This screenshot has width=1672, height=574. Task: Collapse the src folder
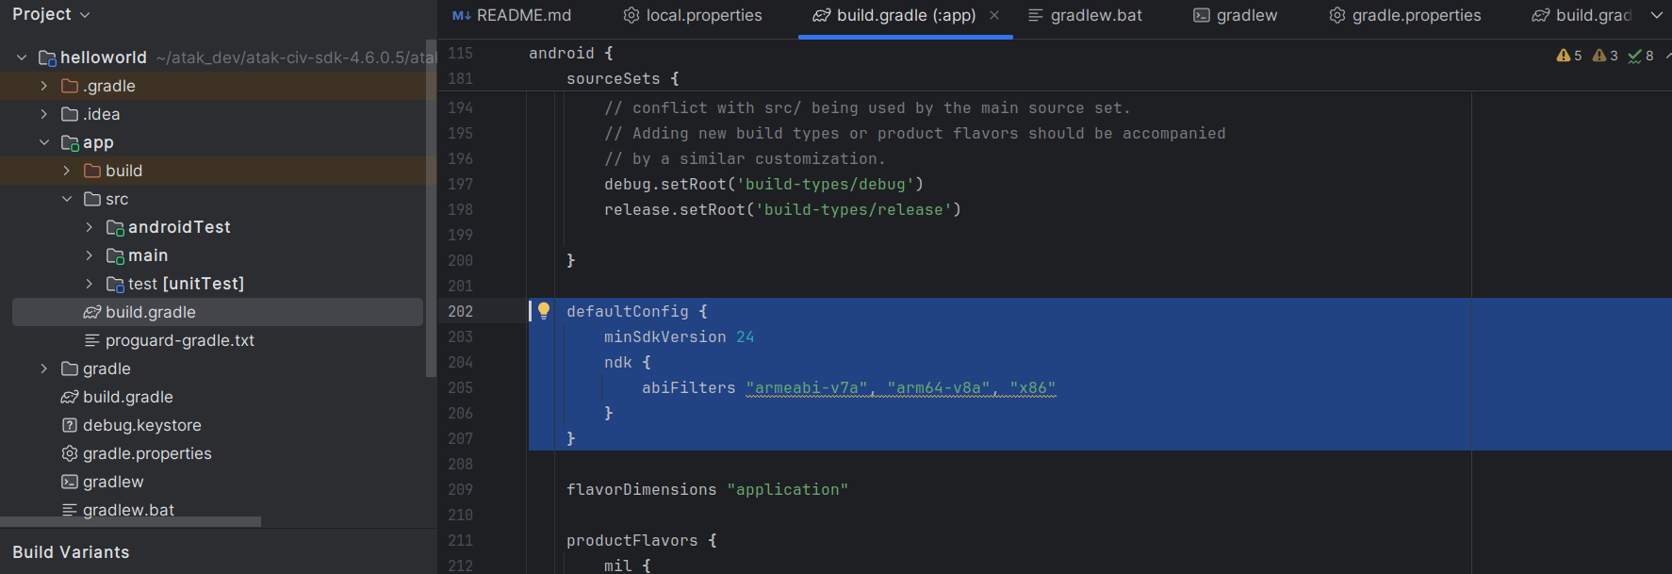[x=66, y=199]
